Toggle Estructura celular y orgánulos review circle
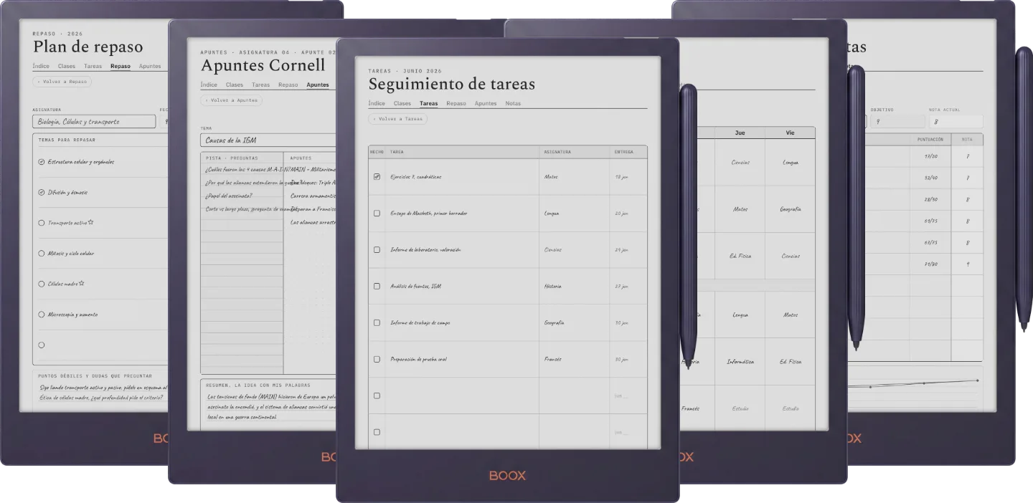 (x=42, y=162)
